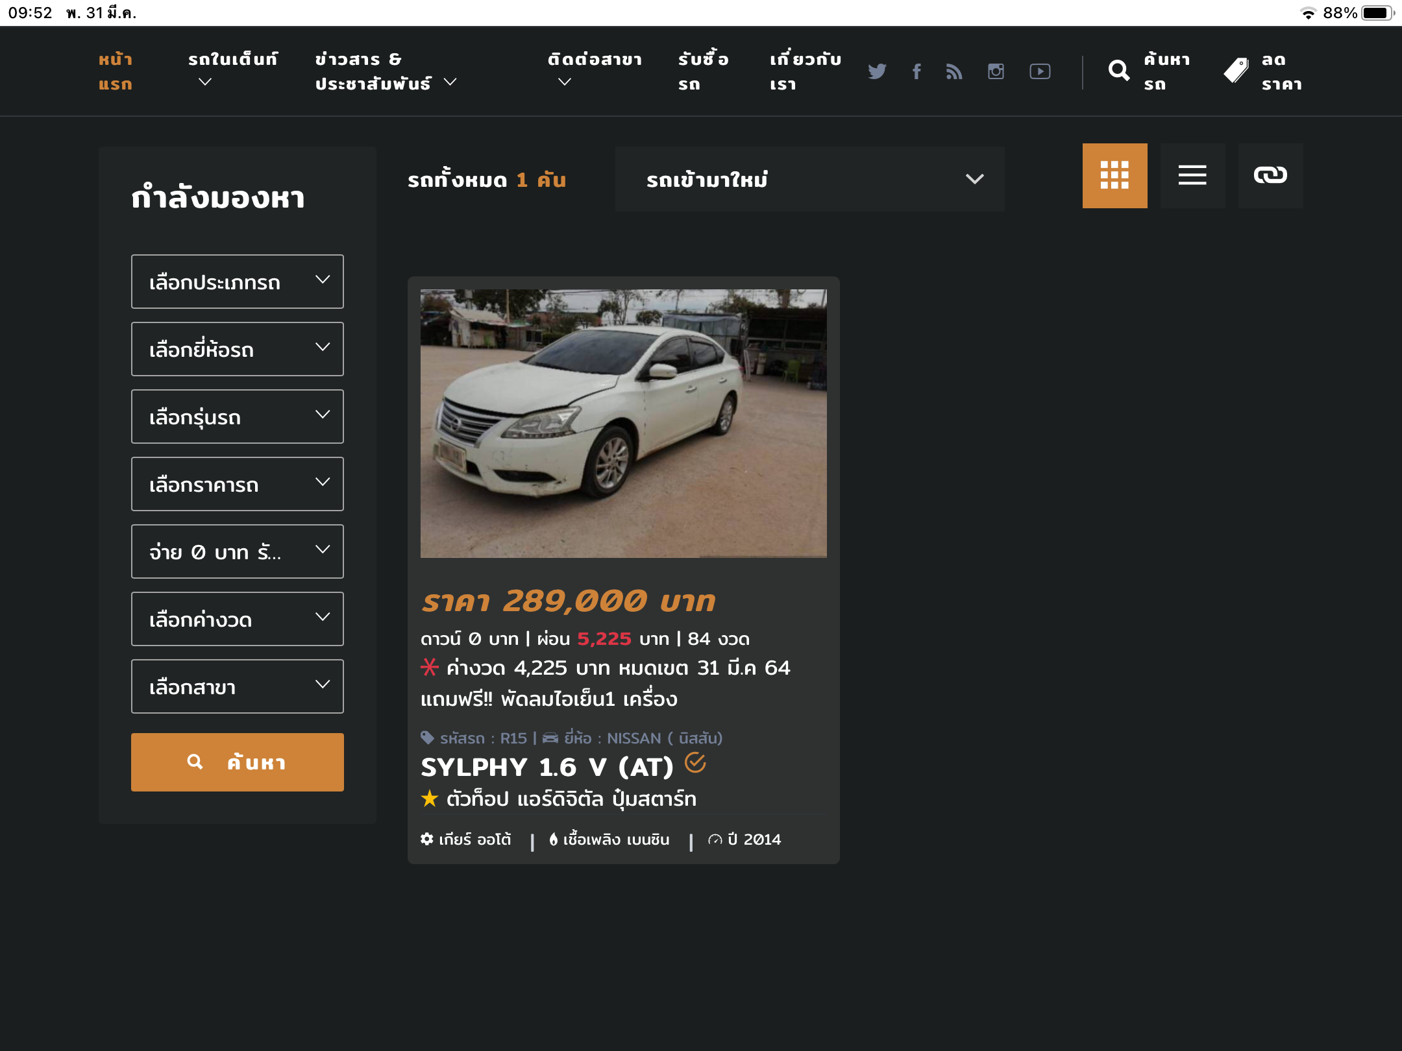Expand the เลือกสาขา branch dropdown
Screen dimensions: 1402x1051
[x=237, y=686]
